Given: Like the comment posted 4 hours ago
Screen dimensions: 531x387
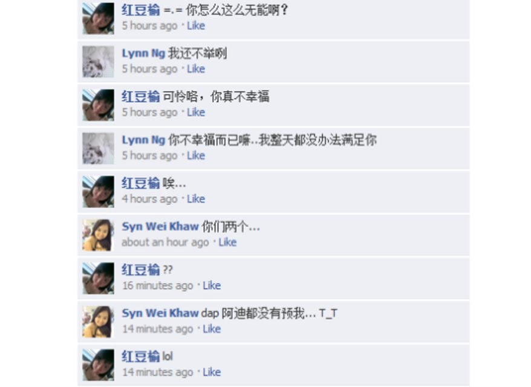Looking at the screenshot, I should 196,199.
